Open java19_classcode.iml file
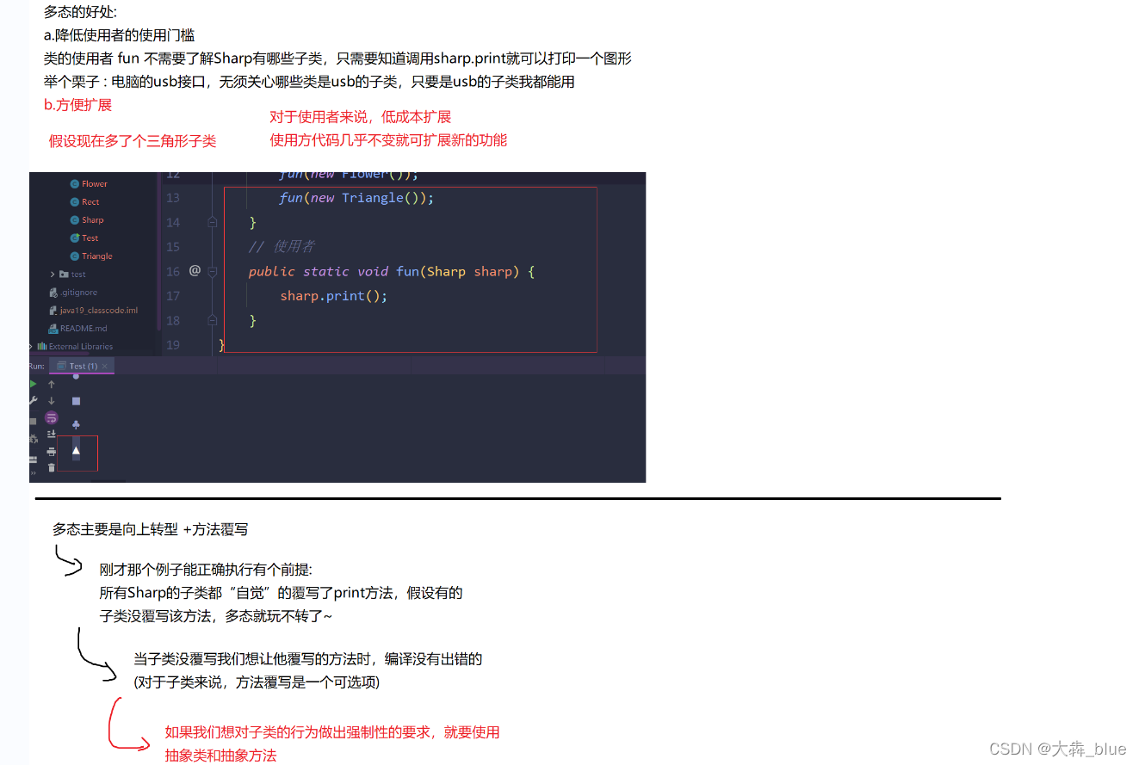The width and height of the screenshot is (1139, 765). 98,311
